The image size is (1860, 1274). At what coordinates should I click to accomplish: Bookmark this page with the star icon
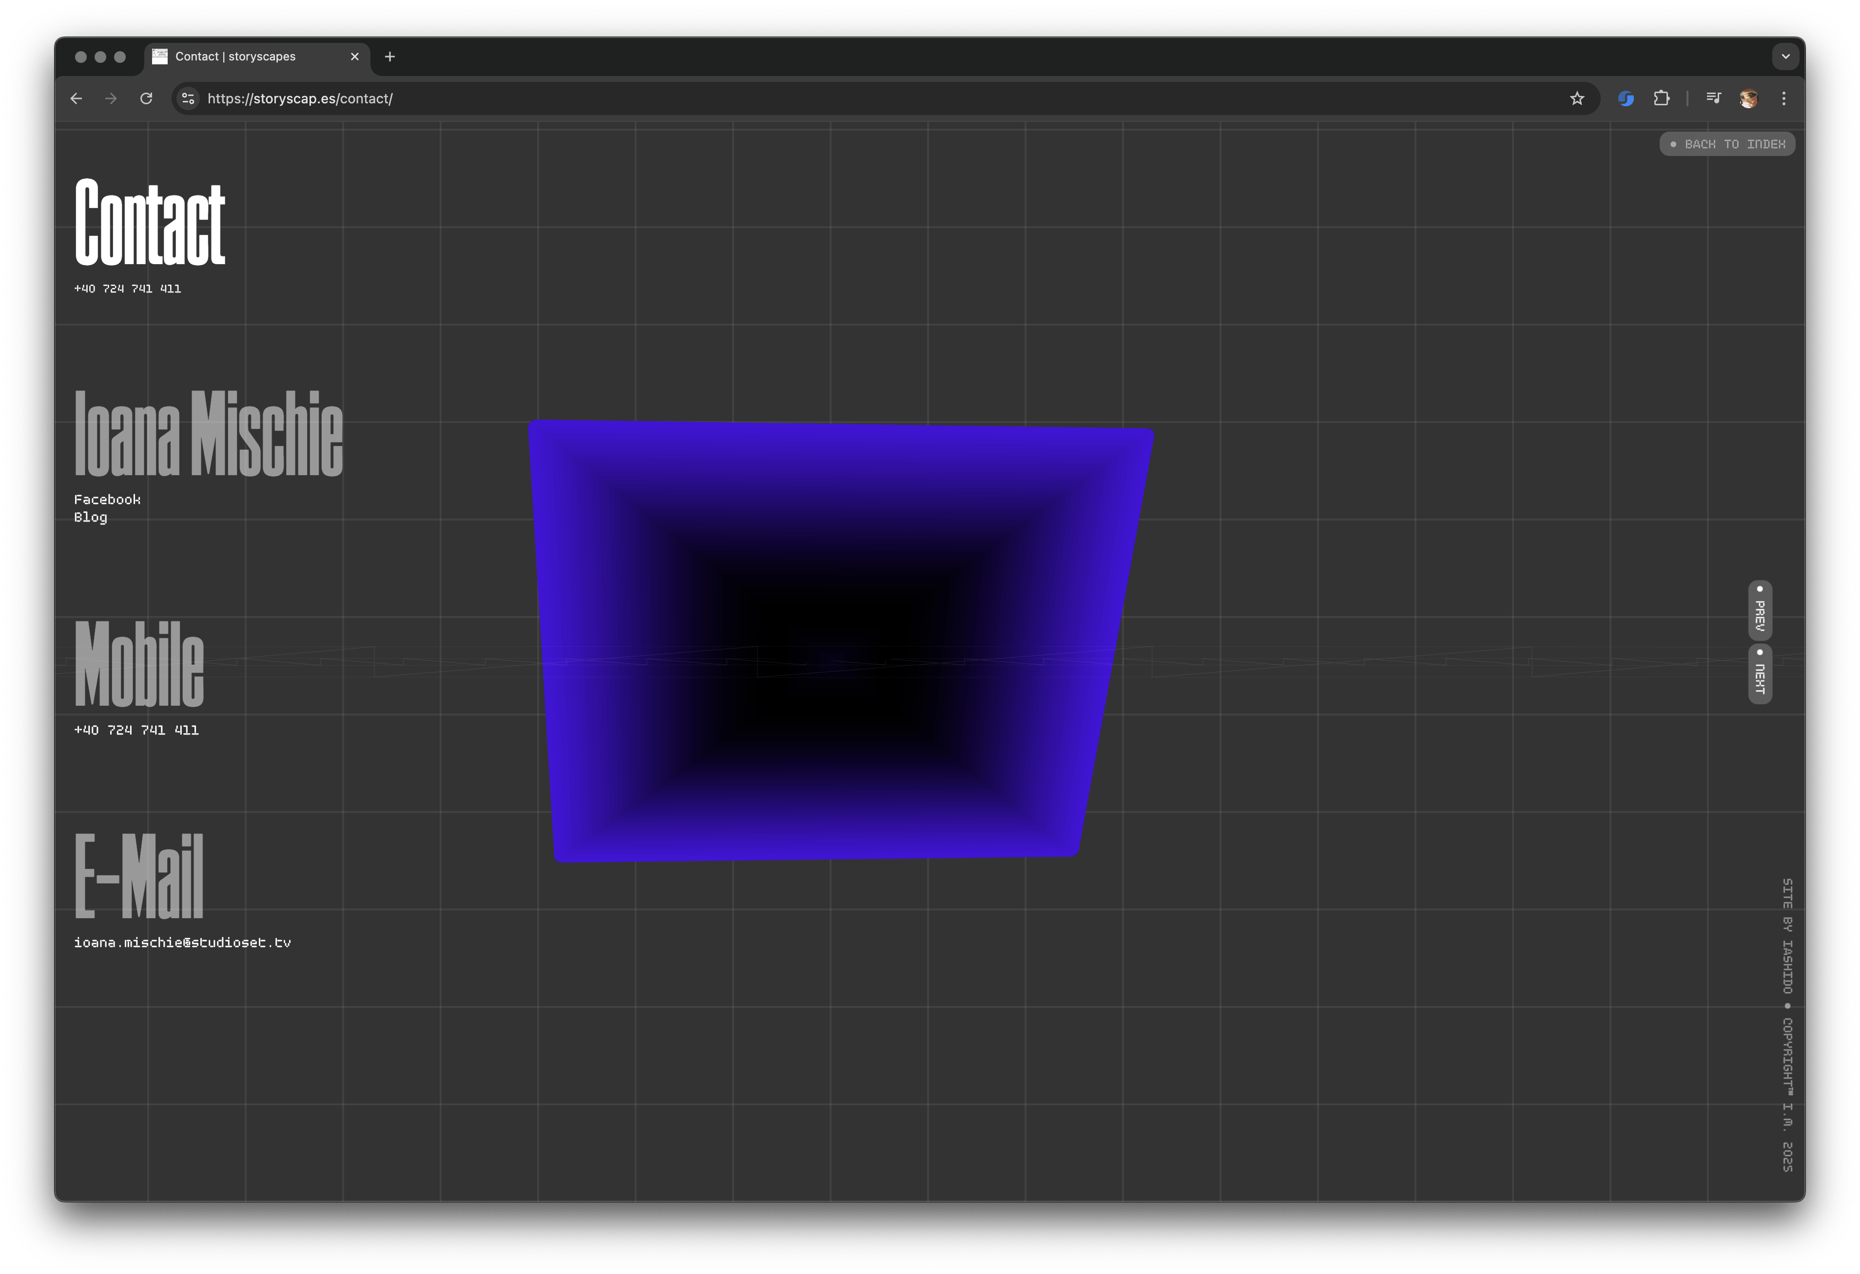1577,98
